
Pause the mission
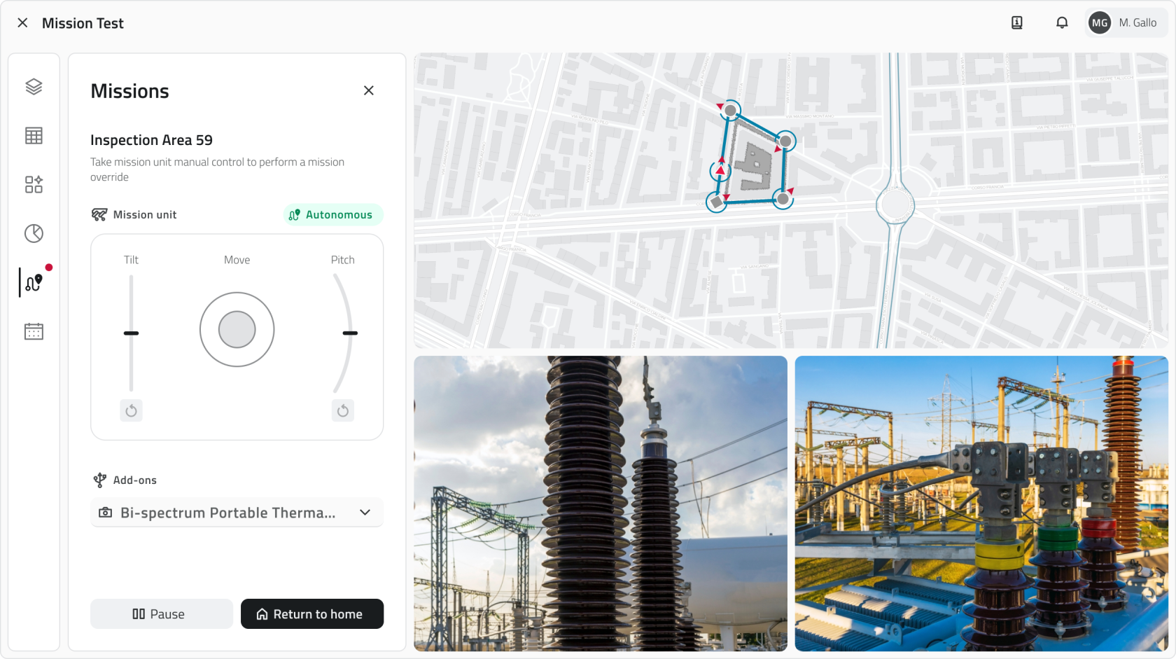[161, 614]
